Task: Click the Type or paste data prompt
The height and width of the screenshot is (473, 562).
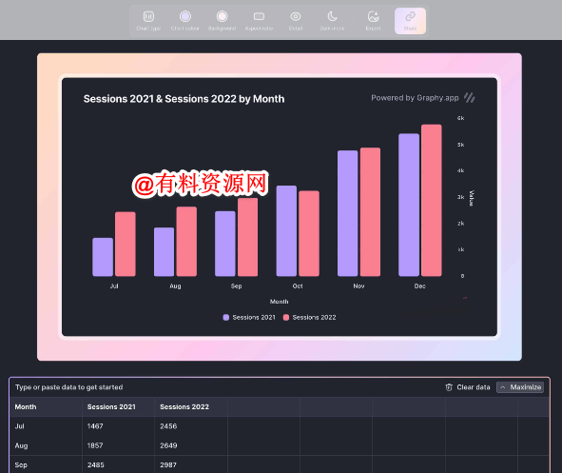Action: [68, 387]
